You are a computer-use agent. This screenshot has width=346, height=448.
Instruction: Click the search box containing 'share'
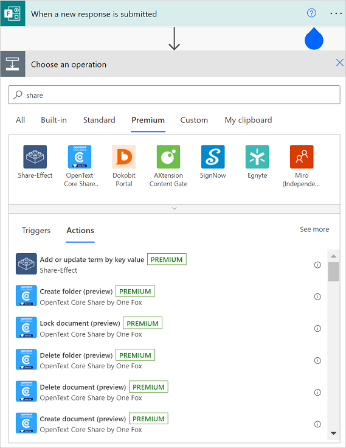tap(174, 95)
